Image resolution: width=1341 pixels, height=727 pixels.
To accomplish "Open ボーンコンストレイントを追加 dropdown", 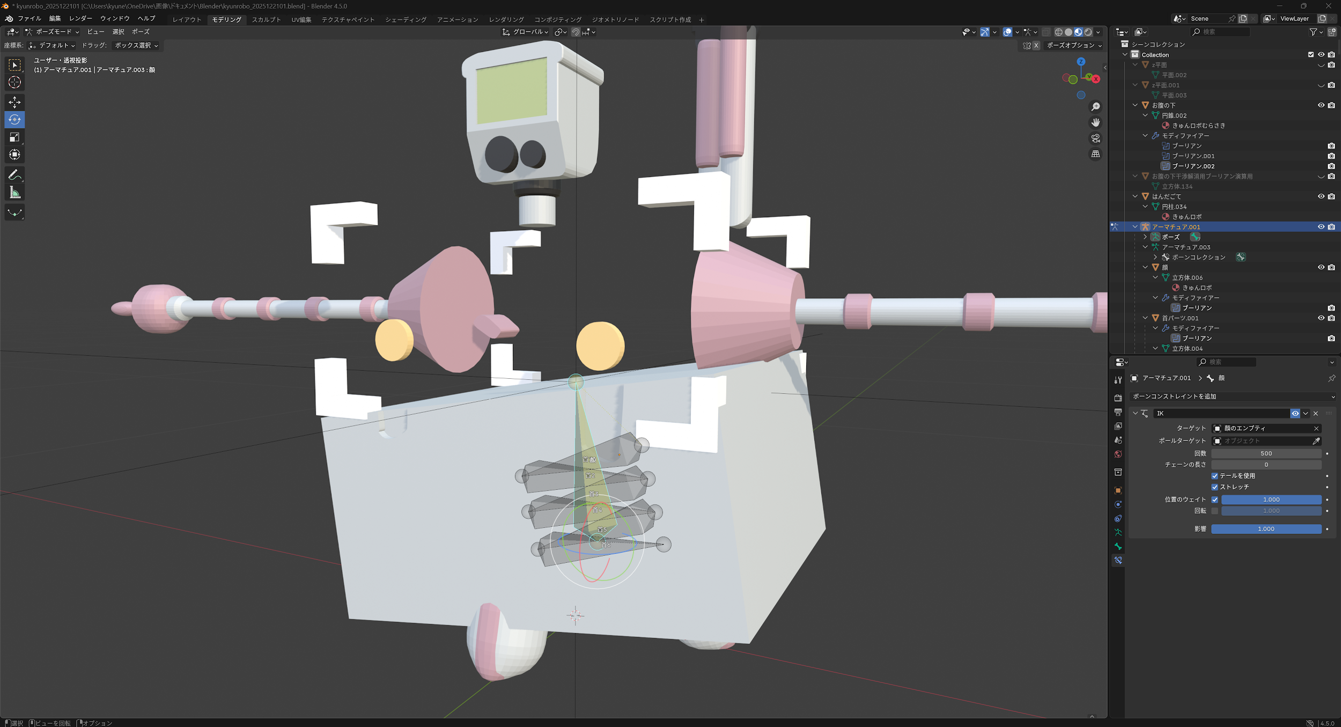I will pyautogui.click(x=1233, y=396).
